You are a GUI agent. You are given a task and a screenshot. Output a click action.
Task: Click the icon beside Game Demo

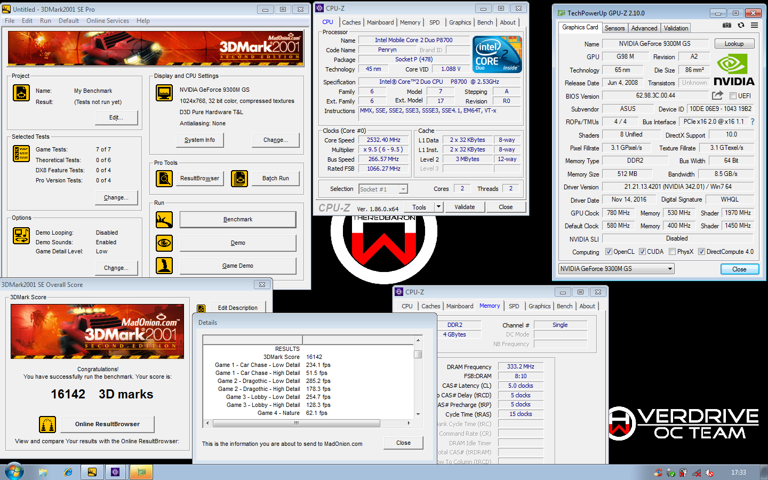(x=164, y=266)
